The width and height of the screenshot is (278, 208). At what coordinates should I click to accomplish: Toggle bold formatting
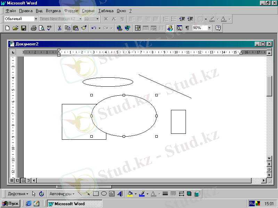106,19
